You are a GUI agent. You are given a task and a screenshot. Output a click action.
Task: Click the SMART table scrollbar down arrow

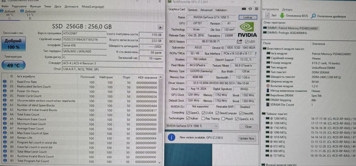[160, 162]
